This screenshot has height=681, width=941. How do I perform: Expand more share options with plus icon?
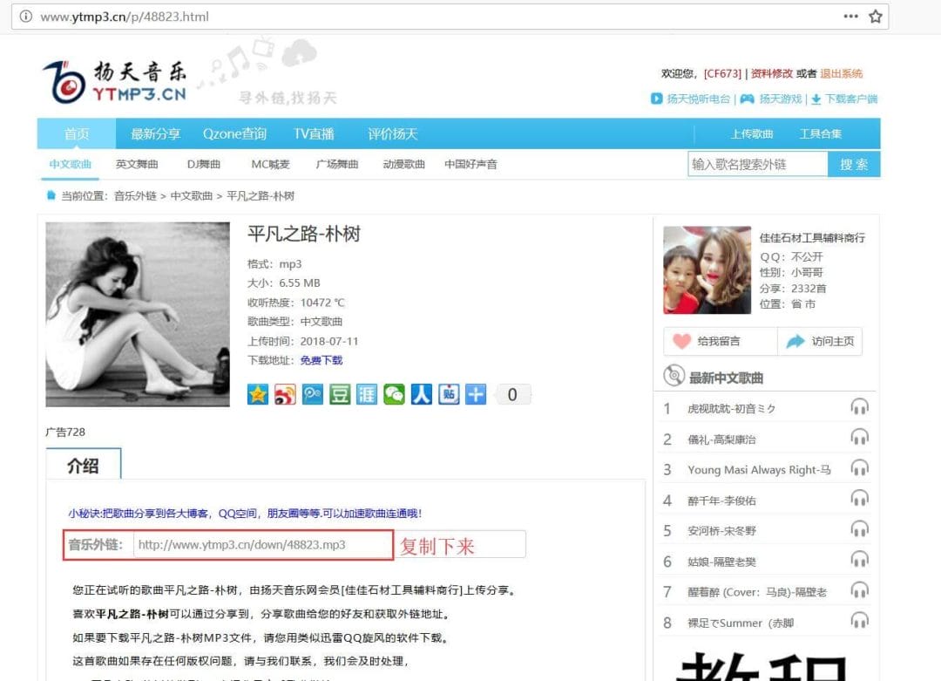(x=476, y=394)
